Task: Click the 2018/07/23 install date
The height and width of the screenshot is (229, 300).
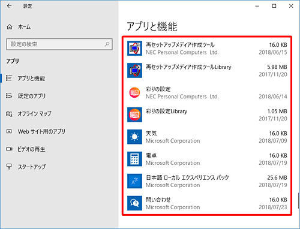Action: pyautogui.click(x=273, y=207)
